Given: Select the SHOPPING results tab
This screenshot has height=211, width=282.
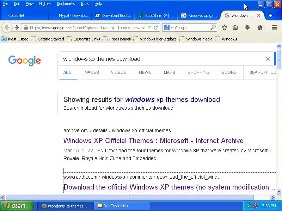Looking at the screenshot, I should coord(198,72).
